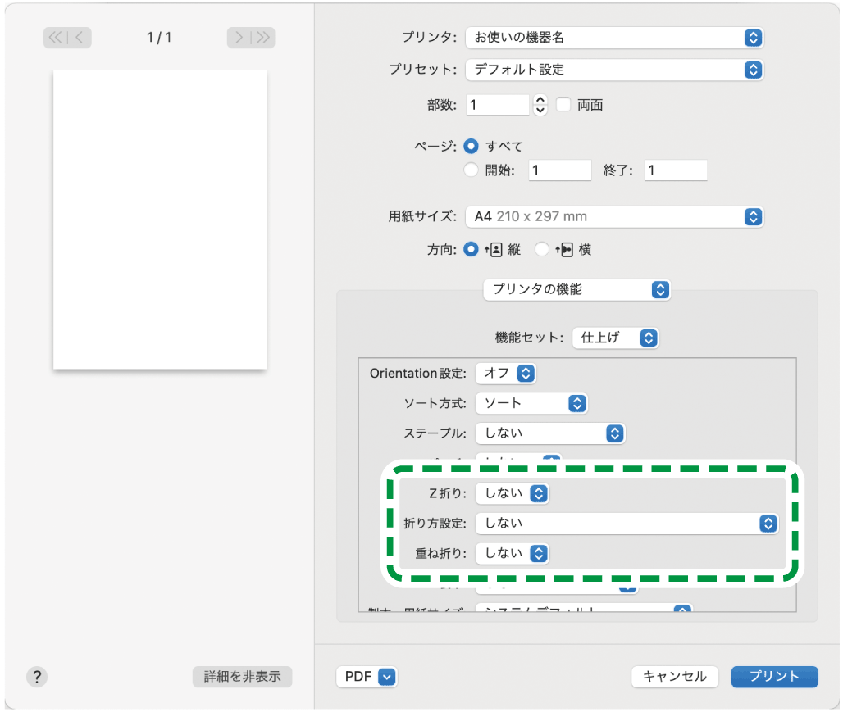Expand the 折り方設定 dropdown
843x712 pixels.
(x=627, y=523)
